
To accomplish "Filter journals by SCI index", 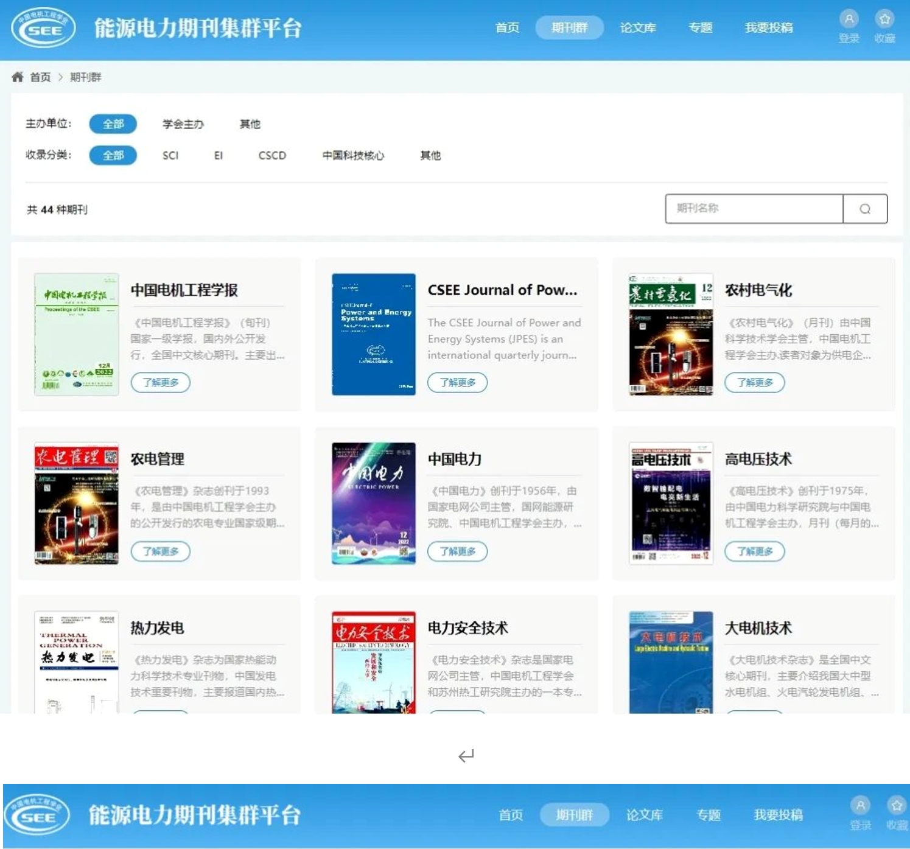I will pyautogui.click(x=170, y=155).
